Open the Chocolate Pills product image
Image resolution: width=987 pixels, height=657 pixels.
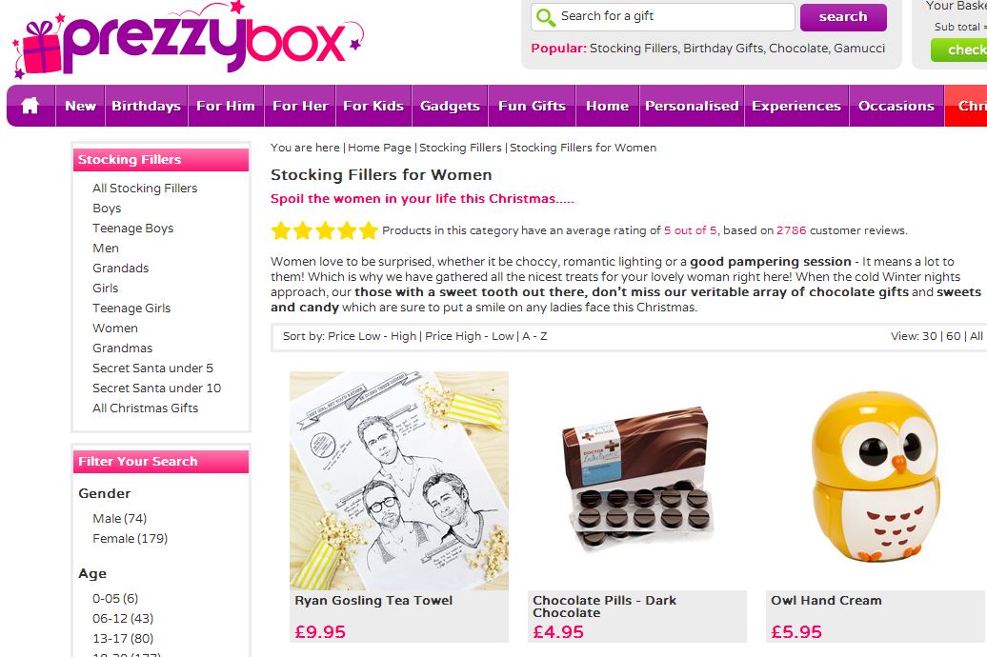click(637, 481)
